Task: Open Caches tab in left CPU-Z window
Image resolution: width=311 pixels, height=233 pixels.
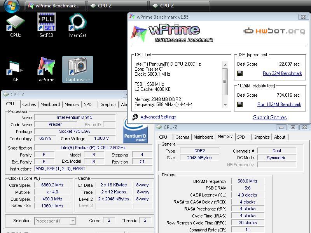Action: pos(29,104)
